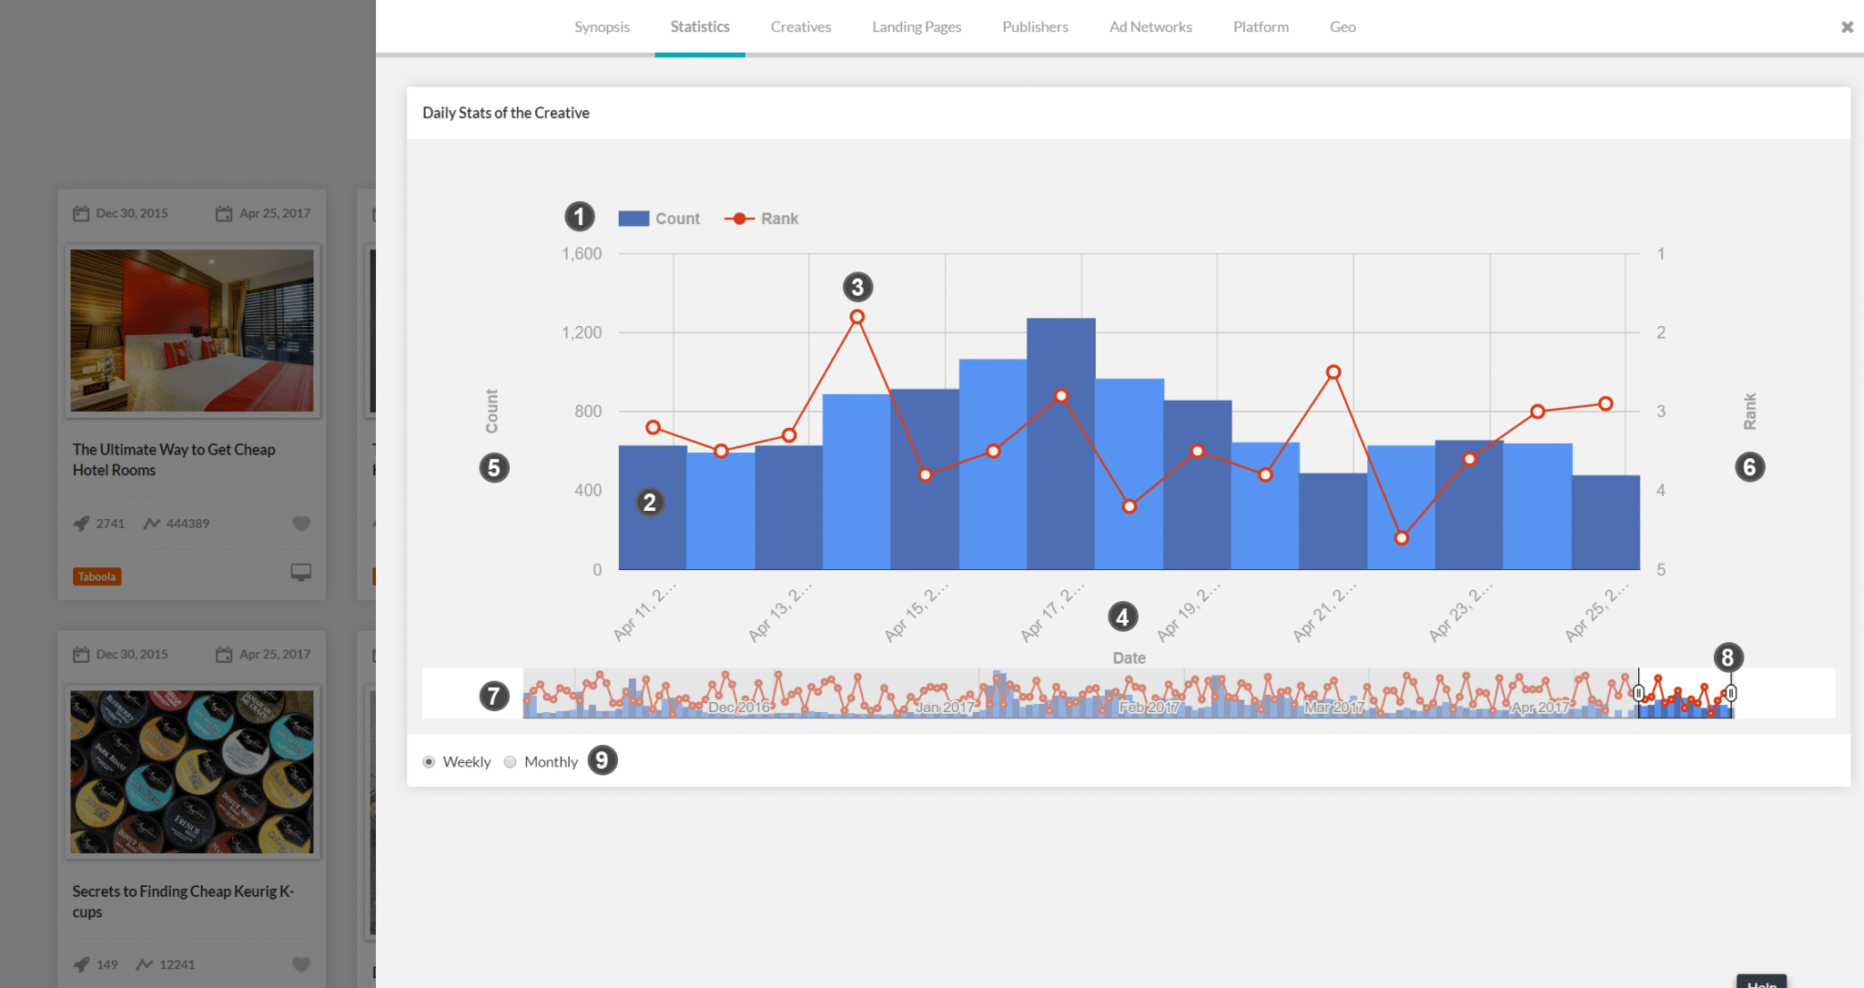
Task: Switch to the Creatives tab
Action: coord(799,25)
